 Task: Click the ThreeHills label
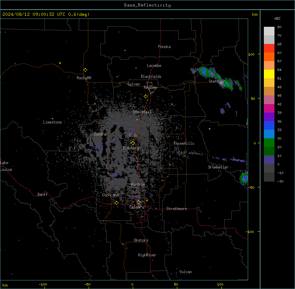pyautogui.click(x=184, y=143)
